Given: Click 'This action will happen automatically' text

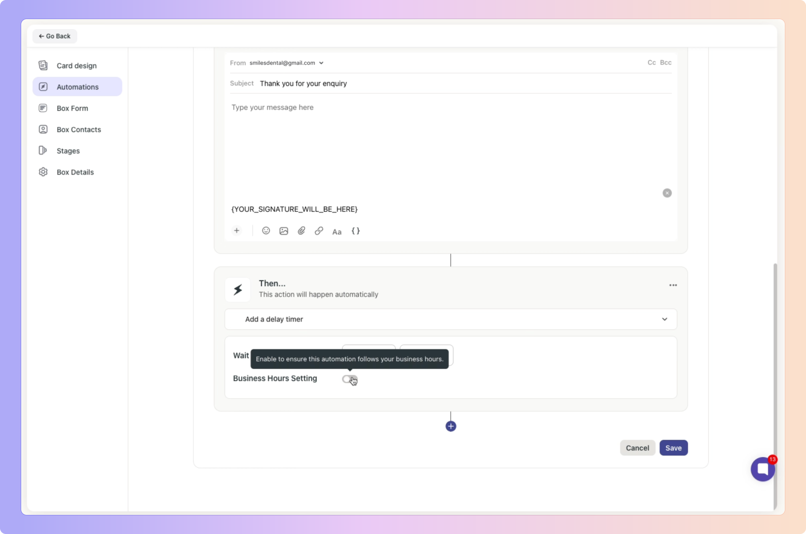Looking at the screenshot, I should coord(319,294).
